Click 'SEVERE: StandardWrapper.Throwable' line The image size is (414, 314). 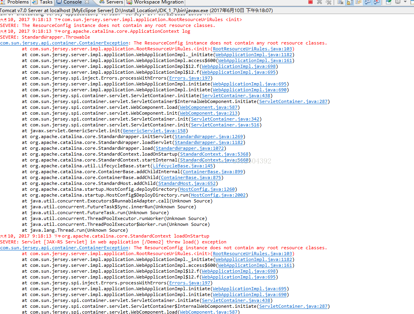tap(45, 37)
